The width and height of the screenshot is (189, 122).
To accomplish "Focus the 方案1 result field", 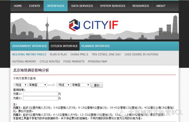I will coord(41,94).
